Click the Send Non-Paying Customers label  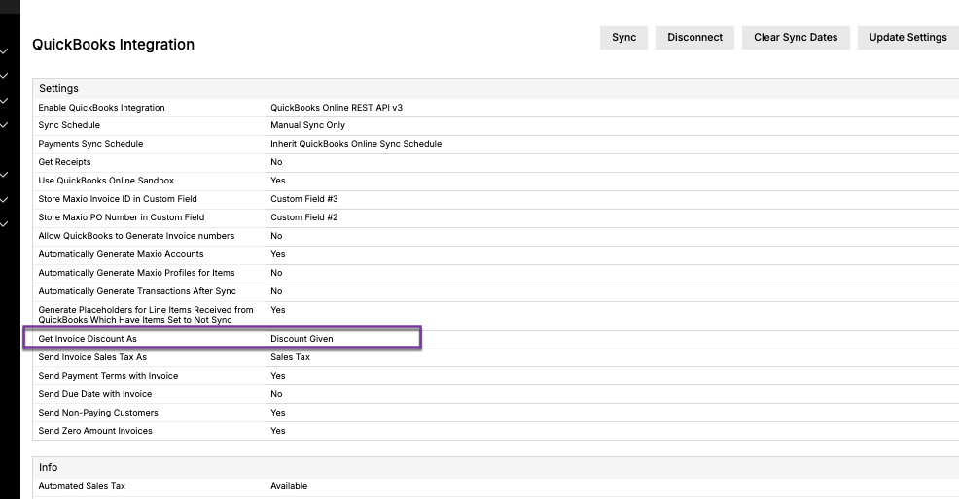coord(98,413)
